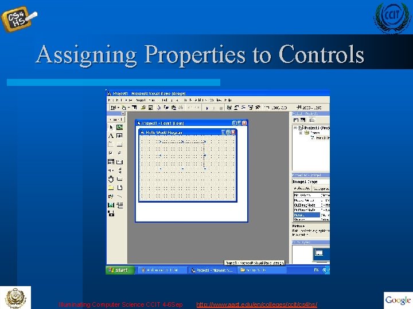
Task: Click the Windows start button
Action: (x=120, y=270)
